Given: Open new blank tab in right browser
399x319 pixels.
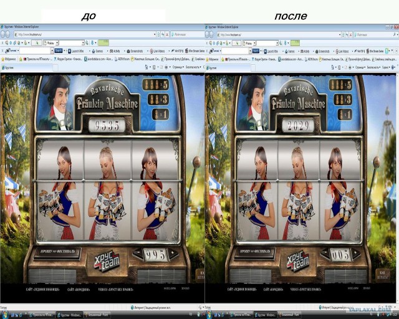Looking at the screenshot, I should pos(253,68).
